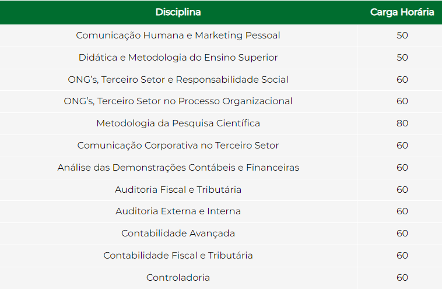Click the Disciplina column header

[178, 12]
